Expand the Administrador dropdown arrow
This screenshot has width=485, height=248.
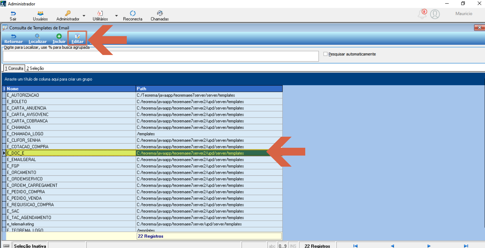84,16
